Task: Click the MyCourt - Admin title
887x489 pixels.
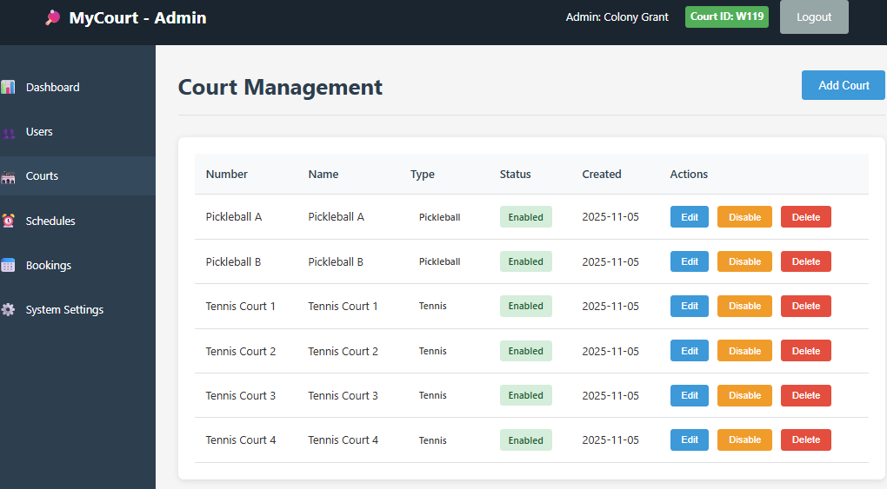Action: click(137, 17)
